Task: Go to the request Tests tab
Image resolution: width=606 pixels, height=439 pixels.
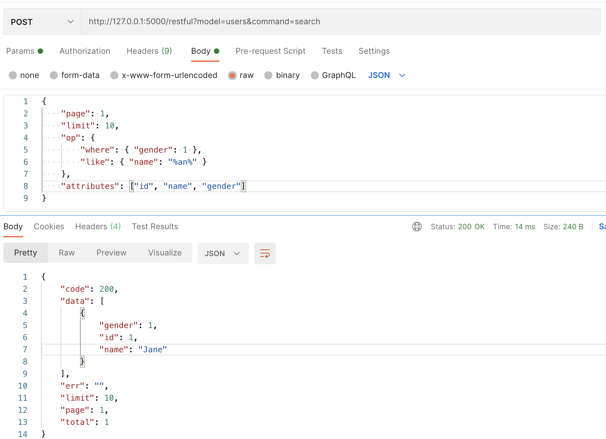Action: pos(332,51)
